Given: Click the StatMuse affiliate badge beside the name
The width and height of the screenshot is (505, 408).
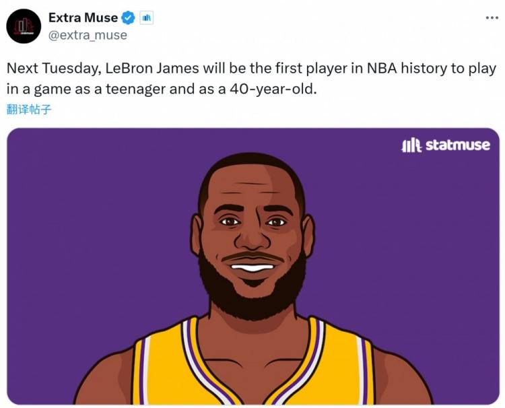Looking at the screenshot, I should [146, 18].
